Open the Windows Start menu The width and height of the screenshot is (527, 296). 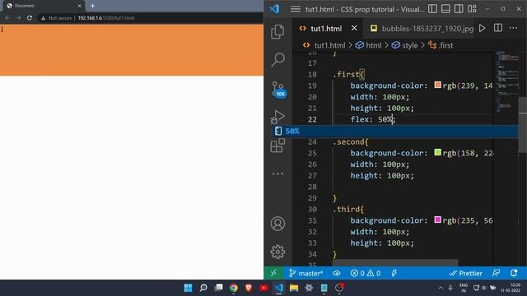[189, 288]
